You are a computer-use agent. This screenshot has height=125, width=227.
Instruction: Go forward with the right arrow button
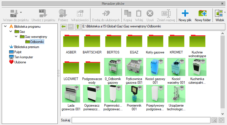[x=71, y=27]
